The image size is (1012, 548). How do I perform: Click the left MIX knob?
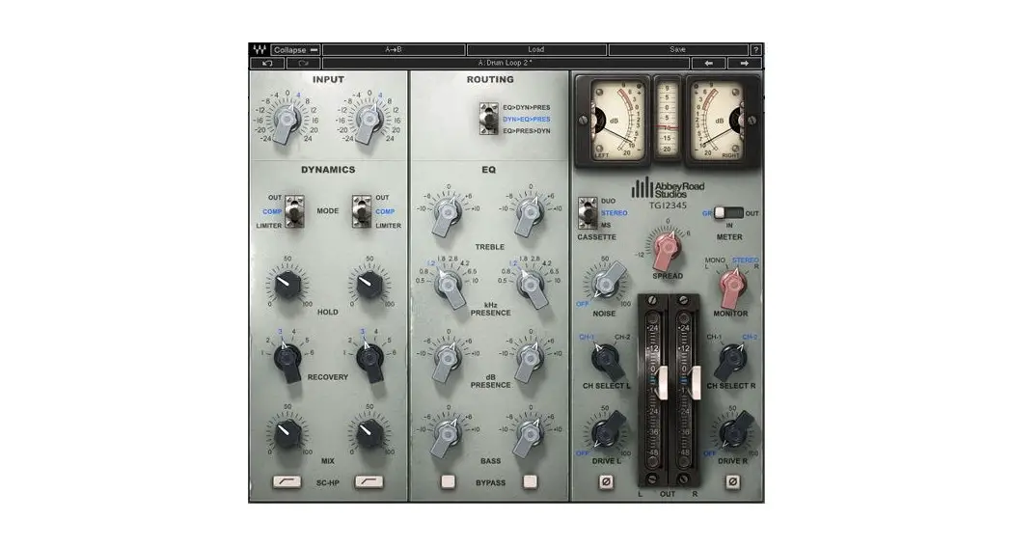pos(287,434)
